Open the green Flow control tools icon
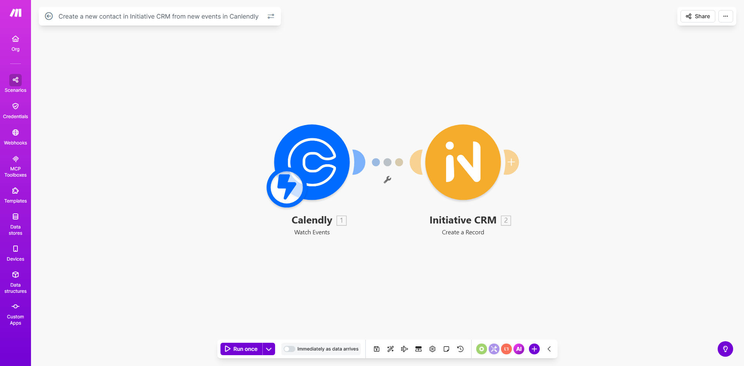744x366 pixels. [481, 349]
